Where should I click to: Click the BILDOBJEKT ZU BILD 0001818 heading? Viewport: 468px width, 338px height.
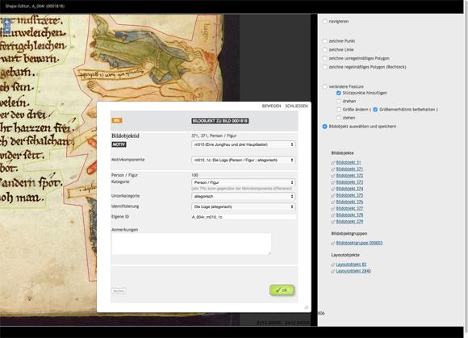coord(220,121)
